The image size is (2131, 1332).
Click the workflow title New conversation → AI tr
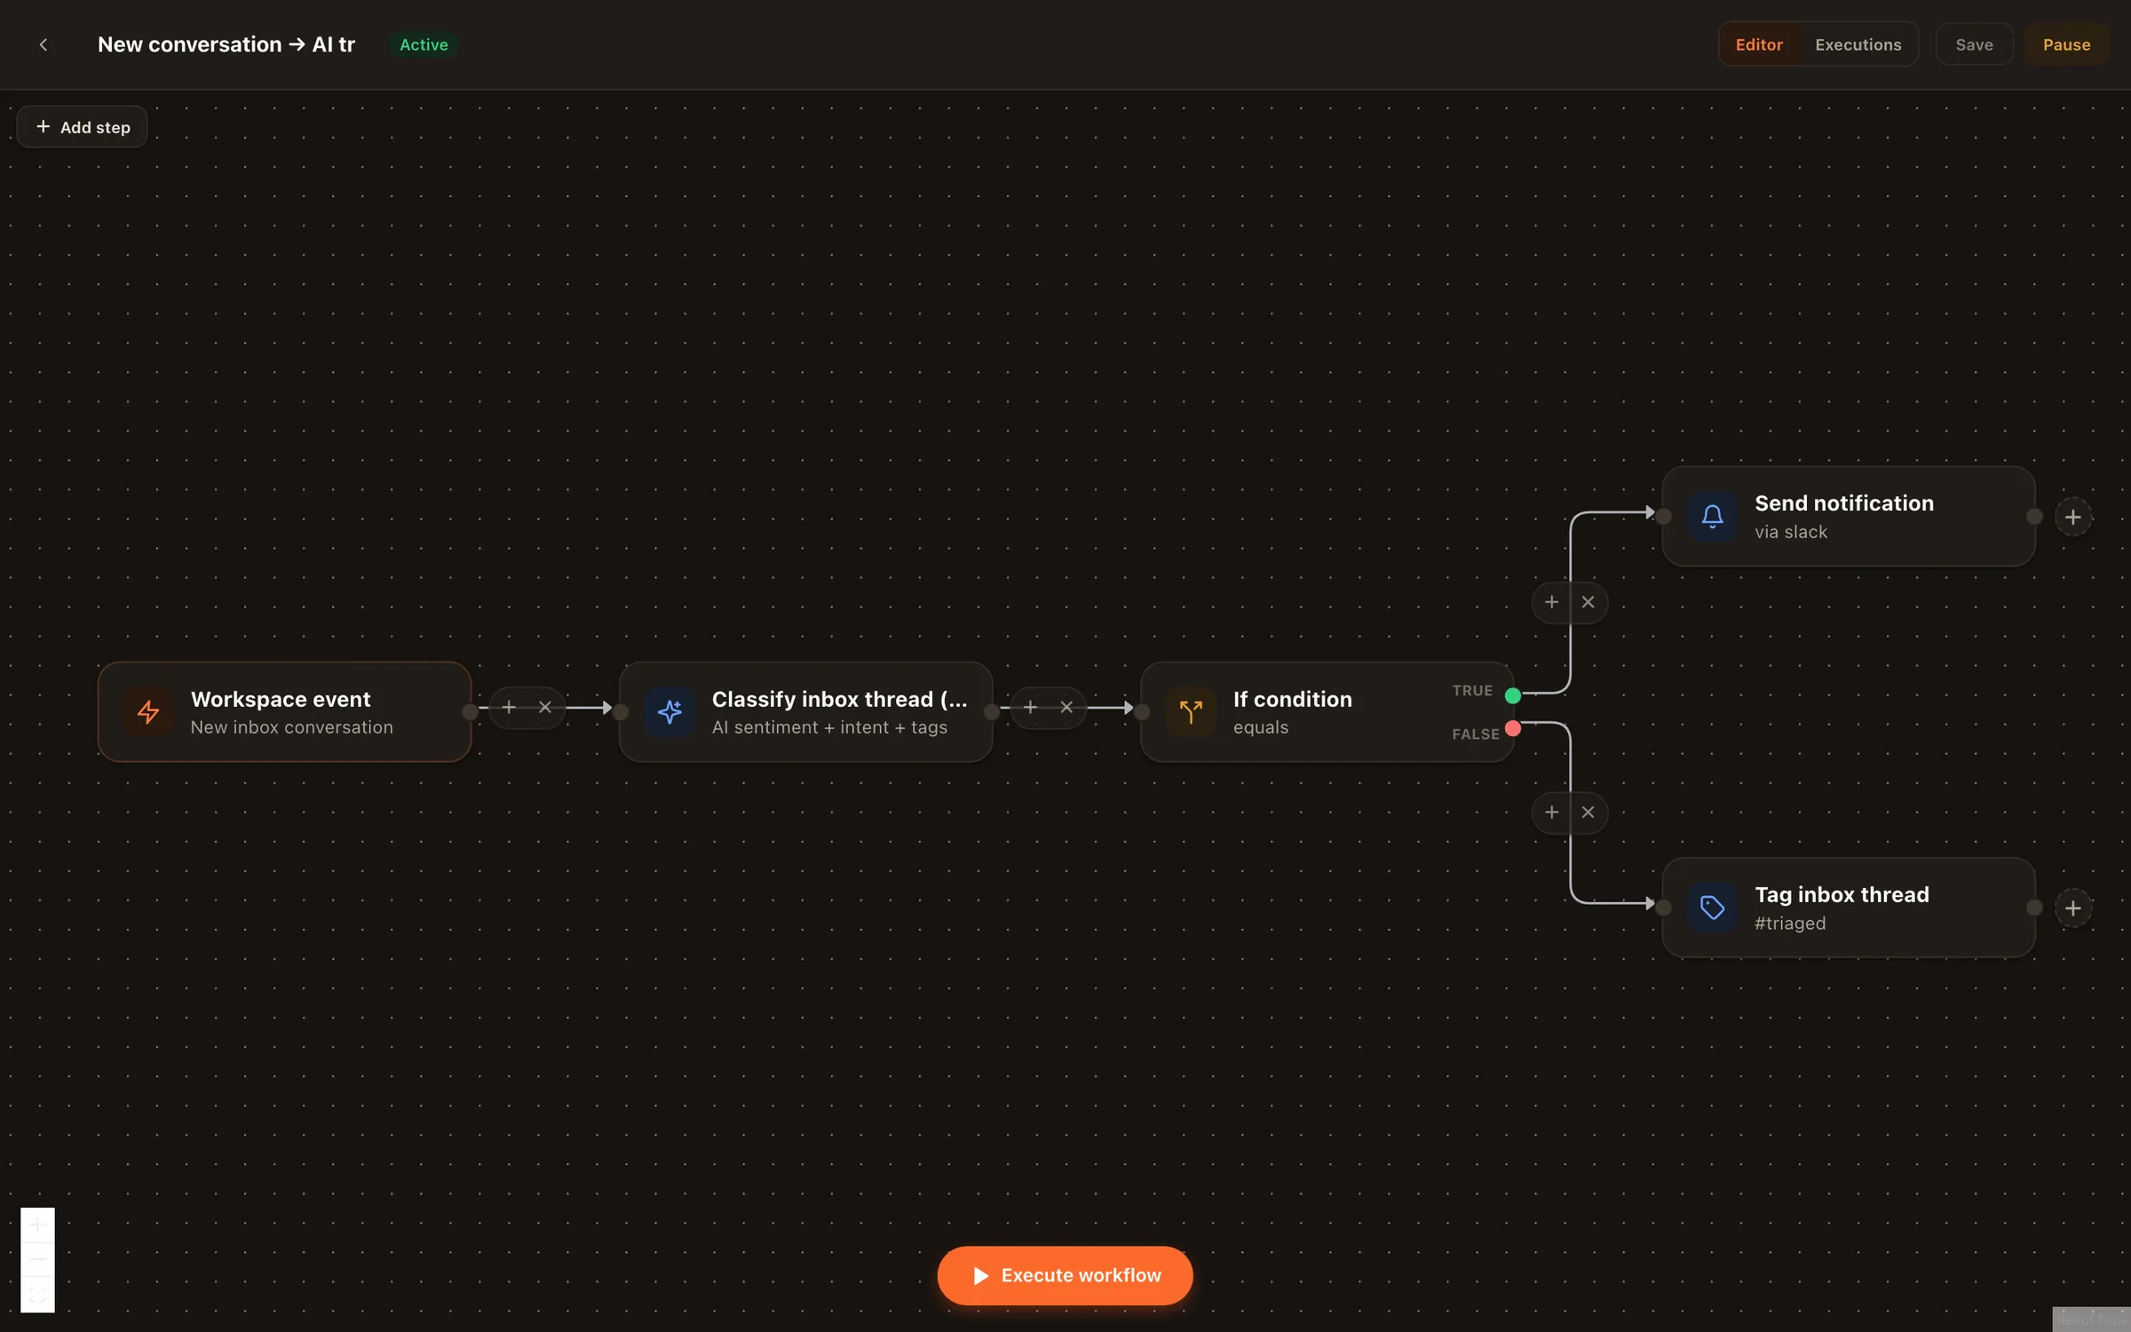pyautogui.click(x=226, y=44)
